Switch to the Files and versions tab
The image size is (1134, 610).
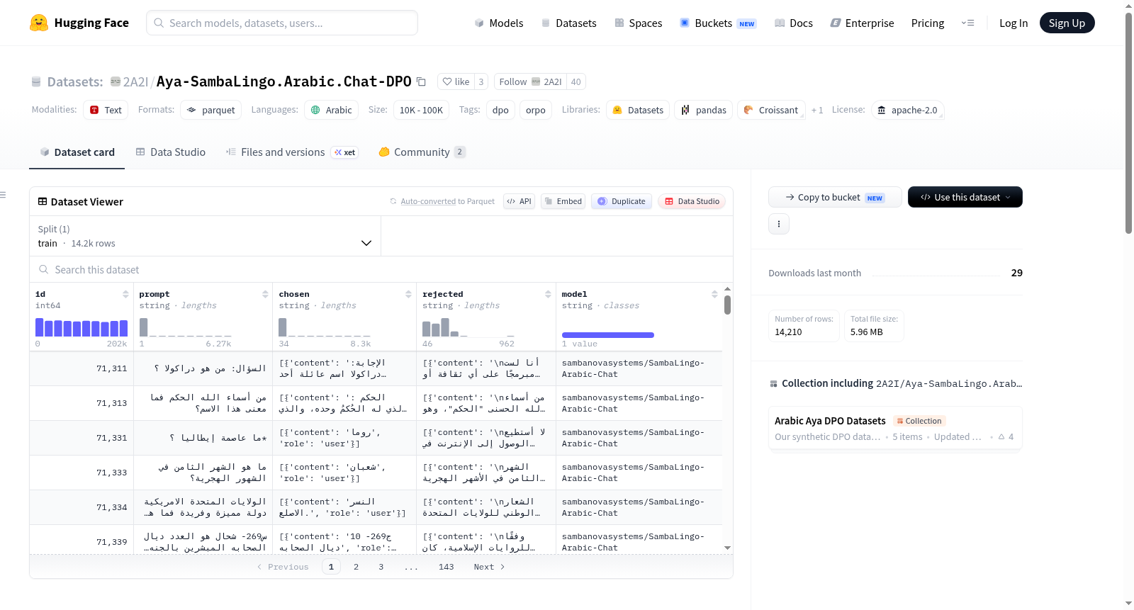pyautogui.click(x=292, y=152)
